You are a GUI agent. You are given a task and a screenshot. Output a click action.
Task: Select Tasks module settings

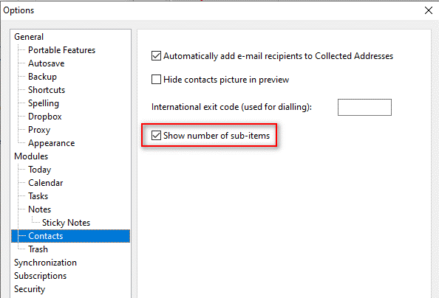(x=38, y=196)
